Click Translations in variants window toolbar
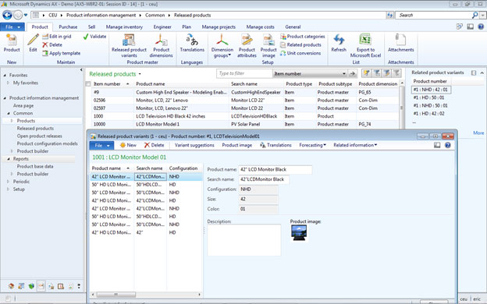 point(275,145)
